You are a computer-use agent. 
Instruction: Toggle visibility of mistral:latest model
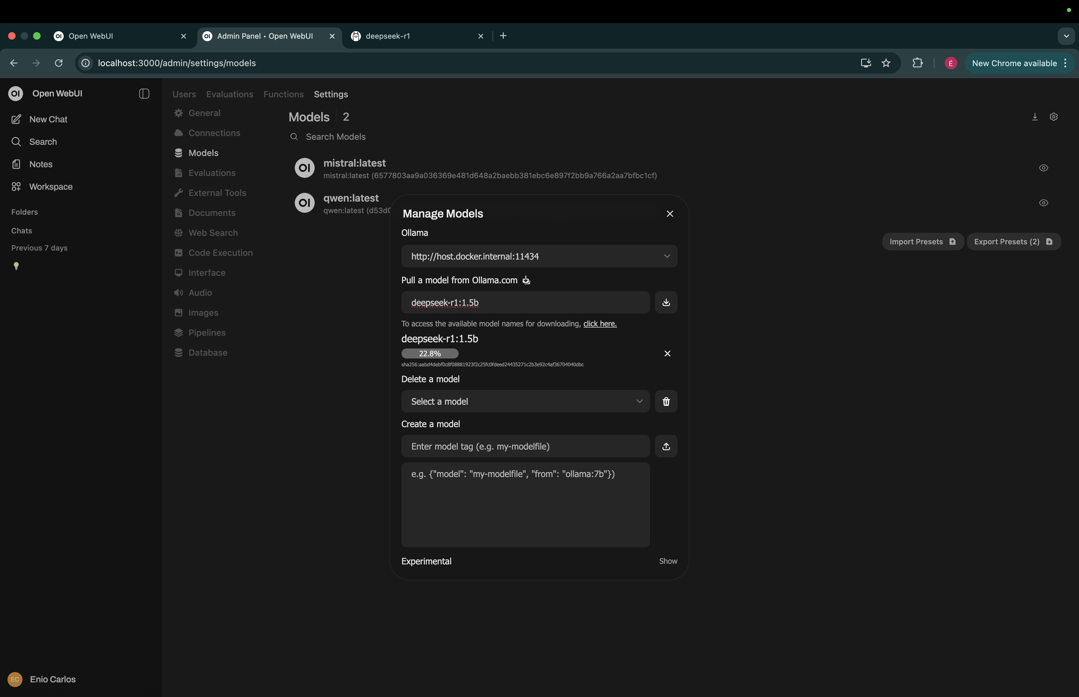[x=1043, y=168]
